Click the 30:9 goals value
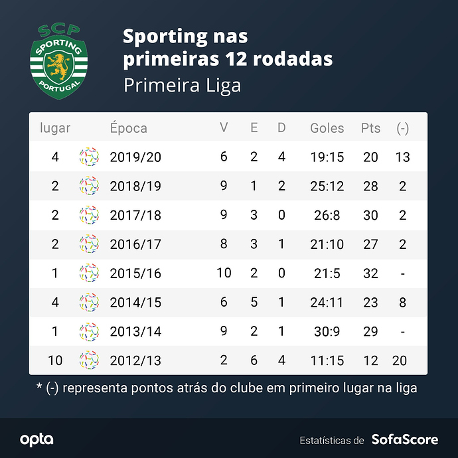Viewport: 458px width, 458px height. tap(327, 331)
